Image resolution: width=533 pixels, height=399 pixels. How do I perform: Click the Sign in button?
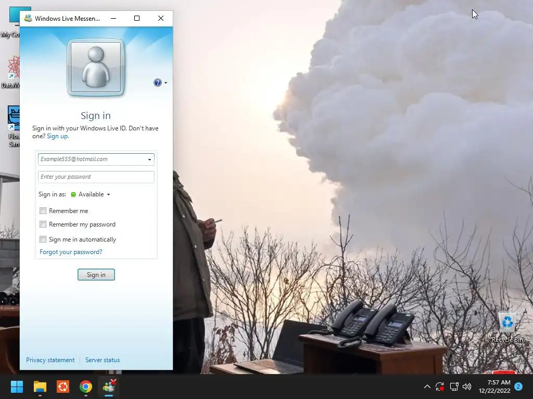tap(96, 274)
